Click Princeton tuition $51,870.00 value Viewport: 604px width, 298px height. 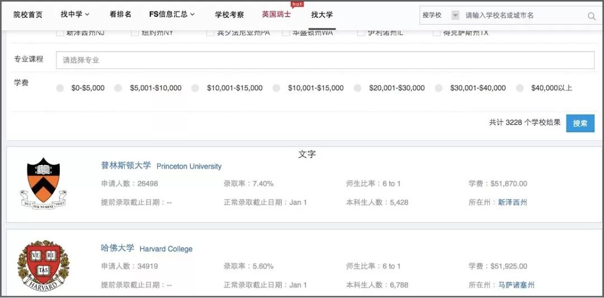point(509,184)
